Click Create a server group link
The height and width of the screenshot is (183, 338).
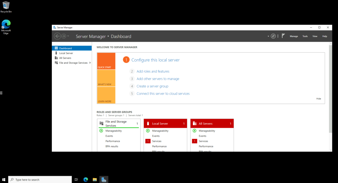[152, 86]
